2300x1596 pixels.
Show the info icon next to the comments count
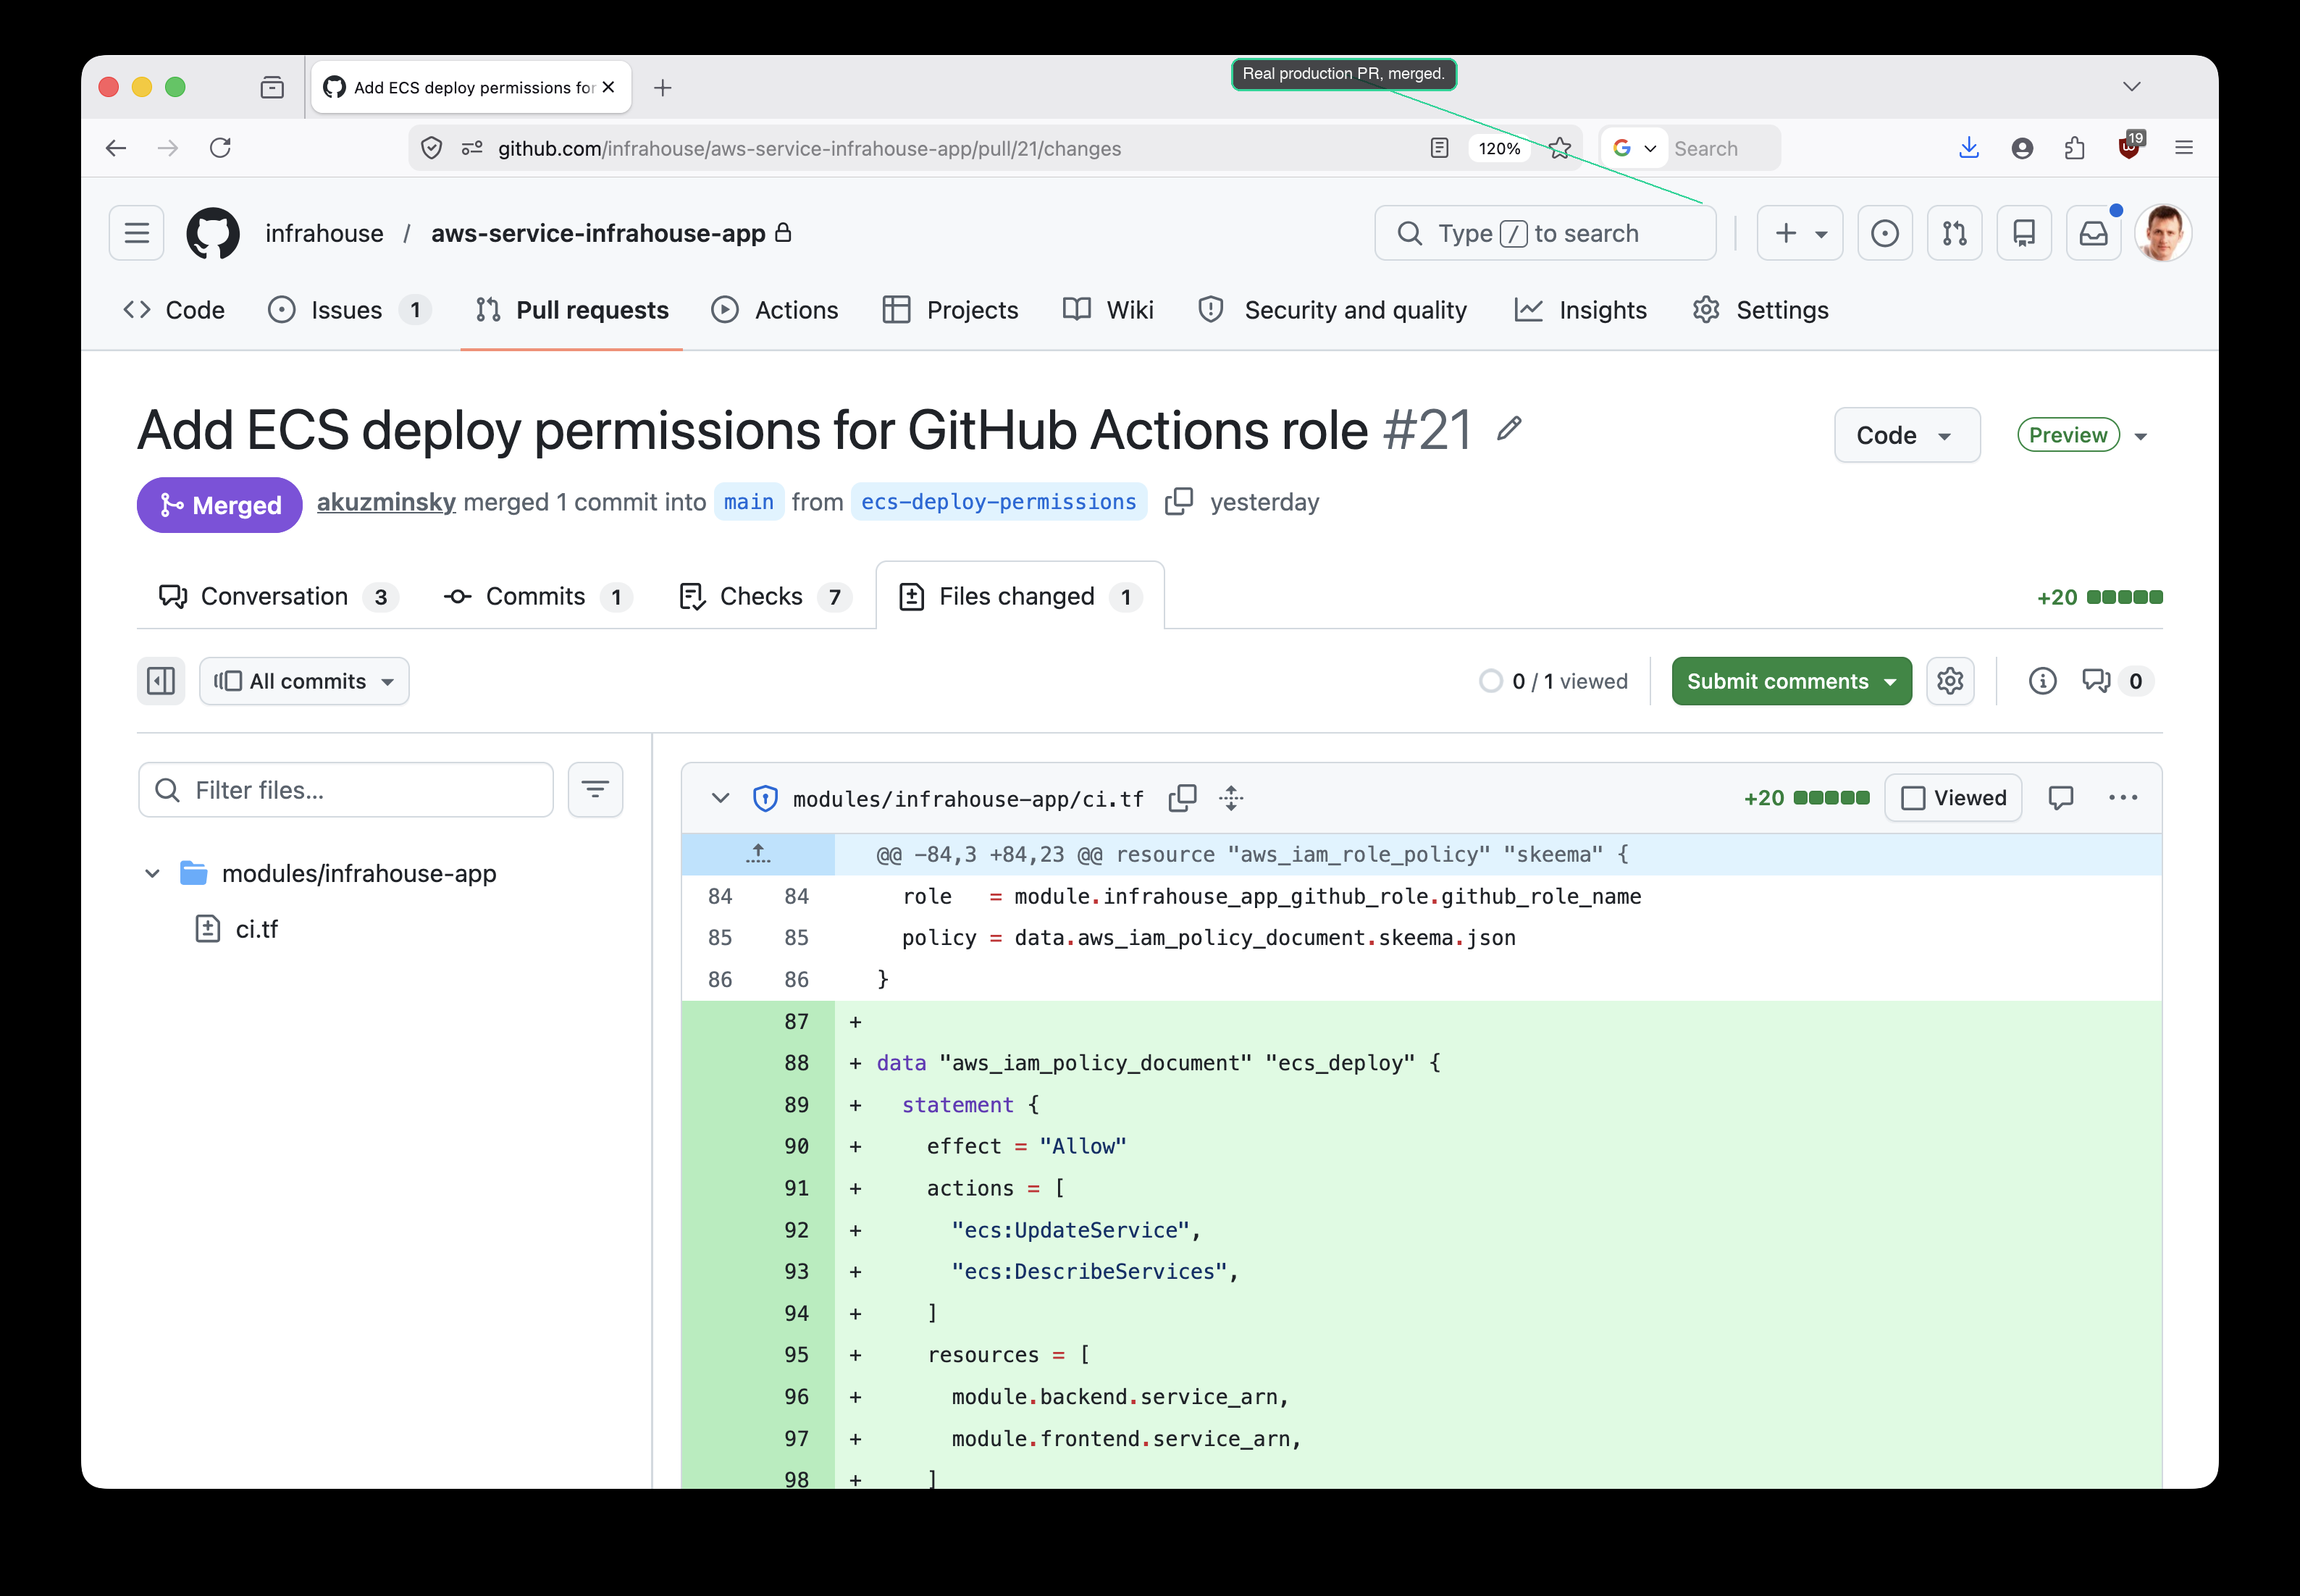click(x=2042, y=681)
